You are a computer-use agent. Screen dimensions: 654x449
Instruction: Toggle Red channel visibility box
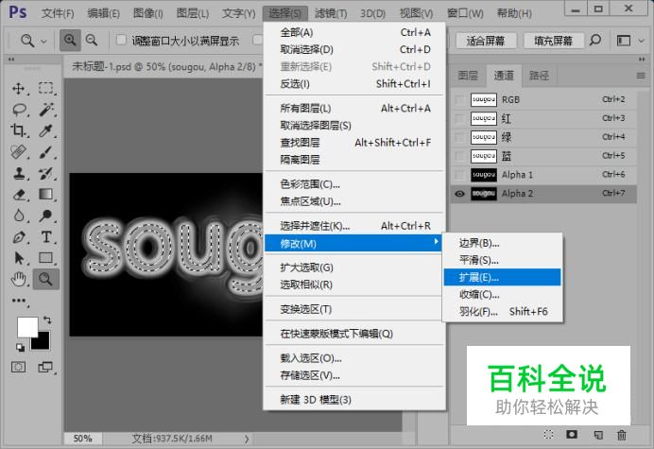[x=459, y=118]
